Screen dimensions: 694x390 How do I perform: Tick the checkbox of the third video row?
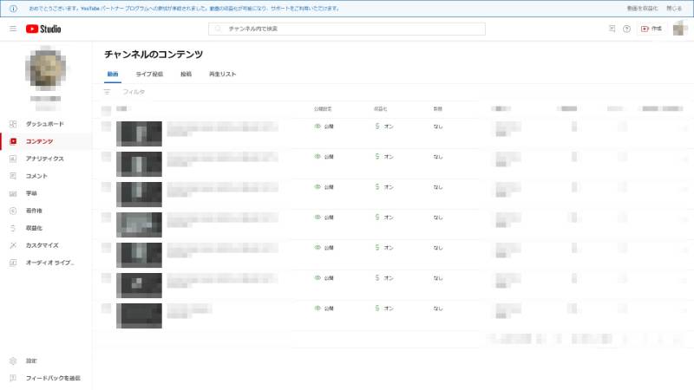pos(106,187)
